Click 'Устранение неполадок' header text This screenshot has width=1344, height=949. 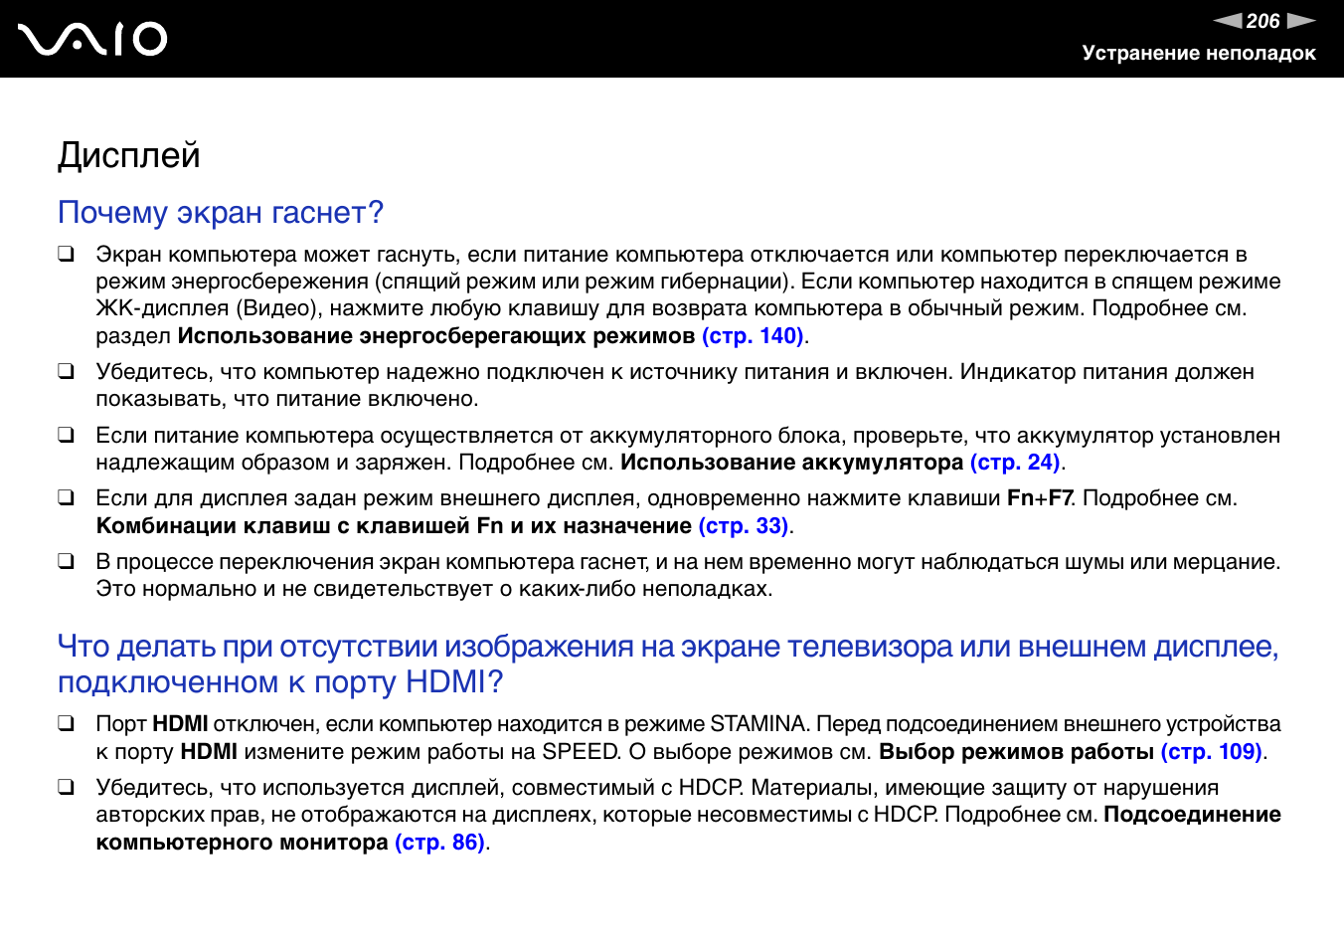1199,54
